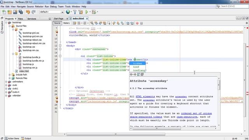
Task: Expand the Remote Files node
Action: pos(10,78)
